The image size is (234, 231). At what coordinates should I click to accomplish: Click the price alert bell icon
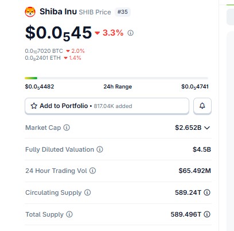pyautogui.click(x=202, y=106)
